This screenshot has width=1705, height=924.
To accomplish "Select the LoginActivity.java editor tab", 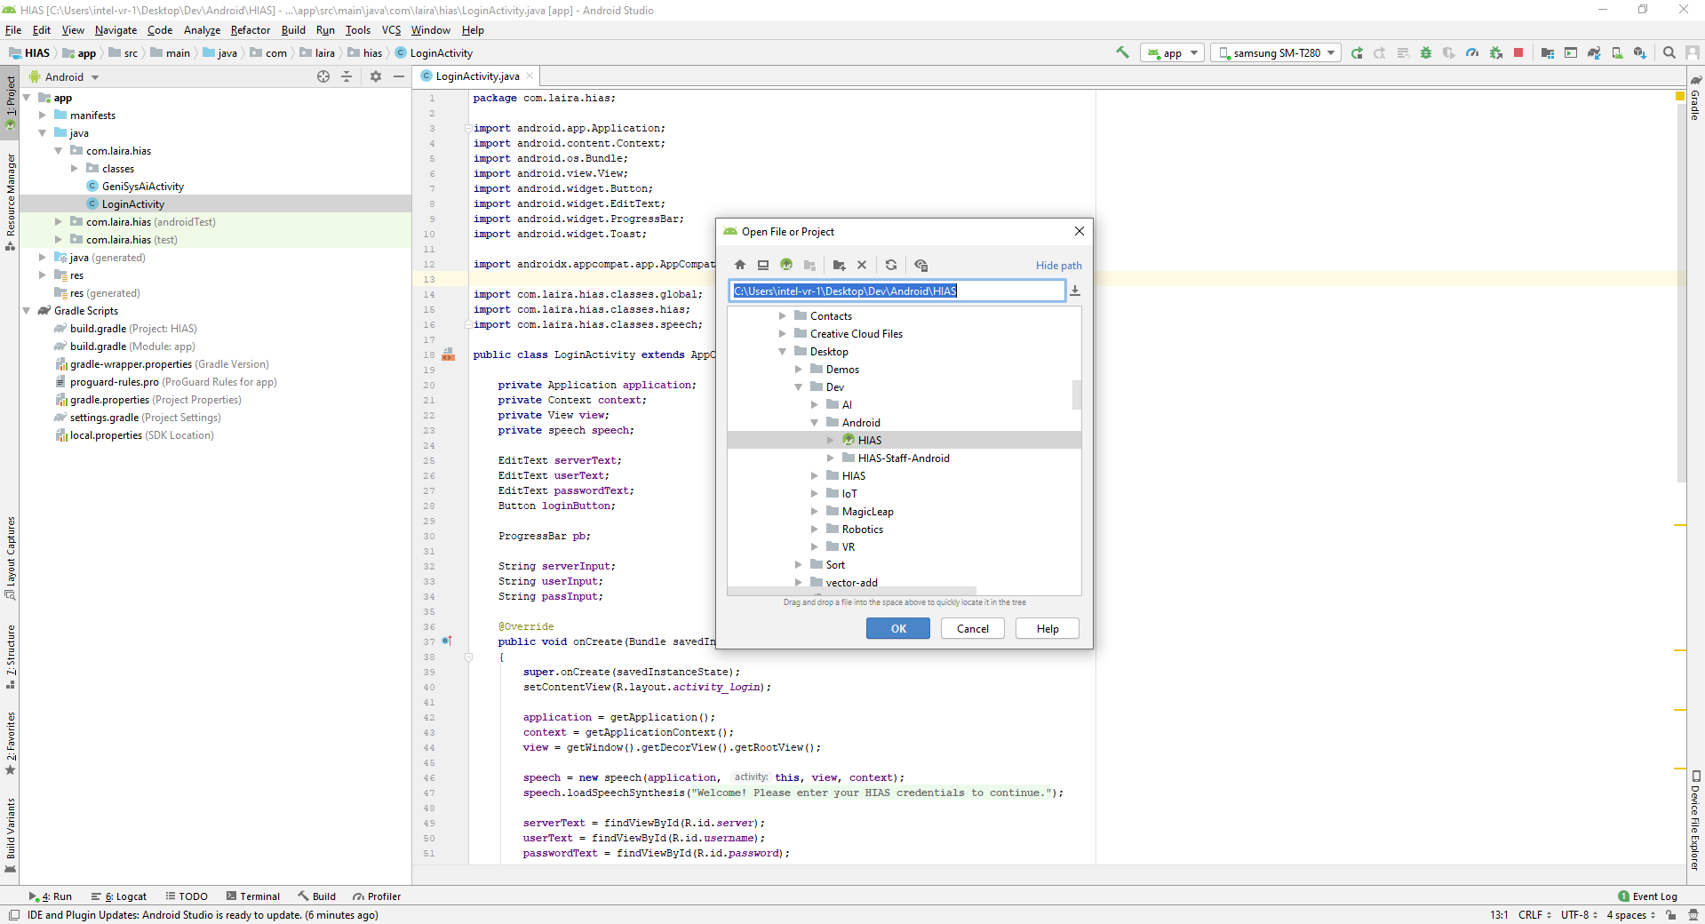I will click(477, 76).
